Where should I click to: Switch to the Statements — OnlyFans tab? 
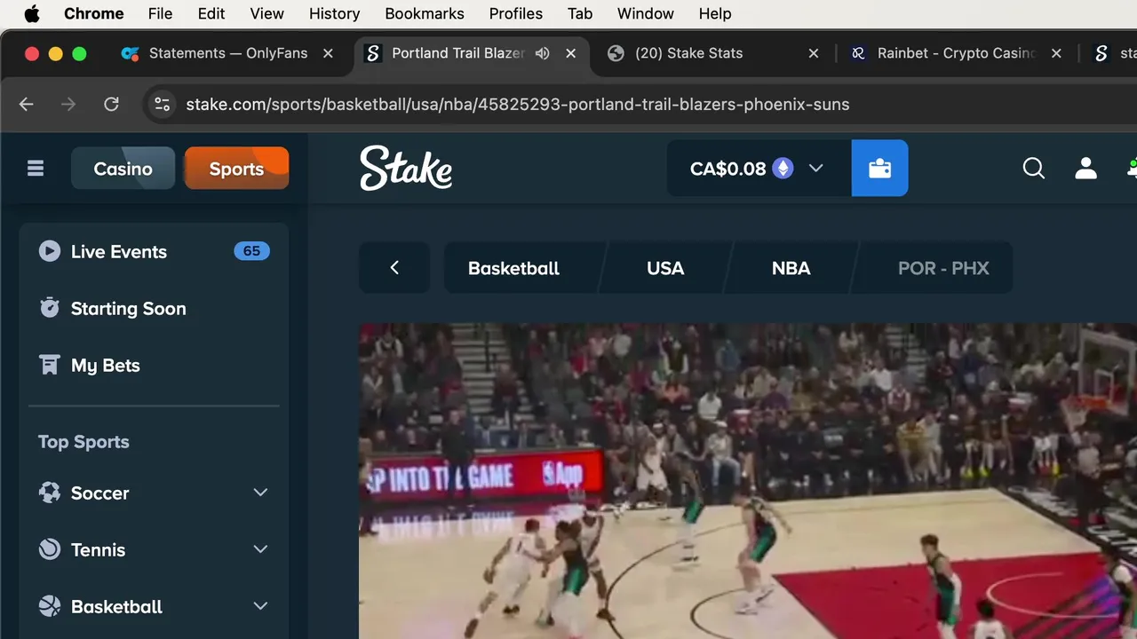[227, 53]
